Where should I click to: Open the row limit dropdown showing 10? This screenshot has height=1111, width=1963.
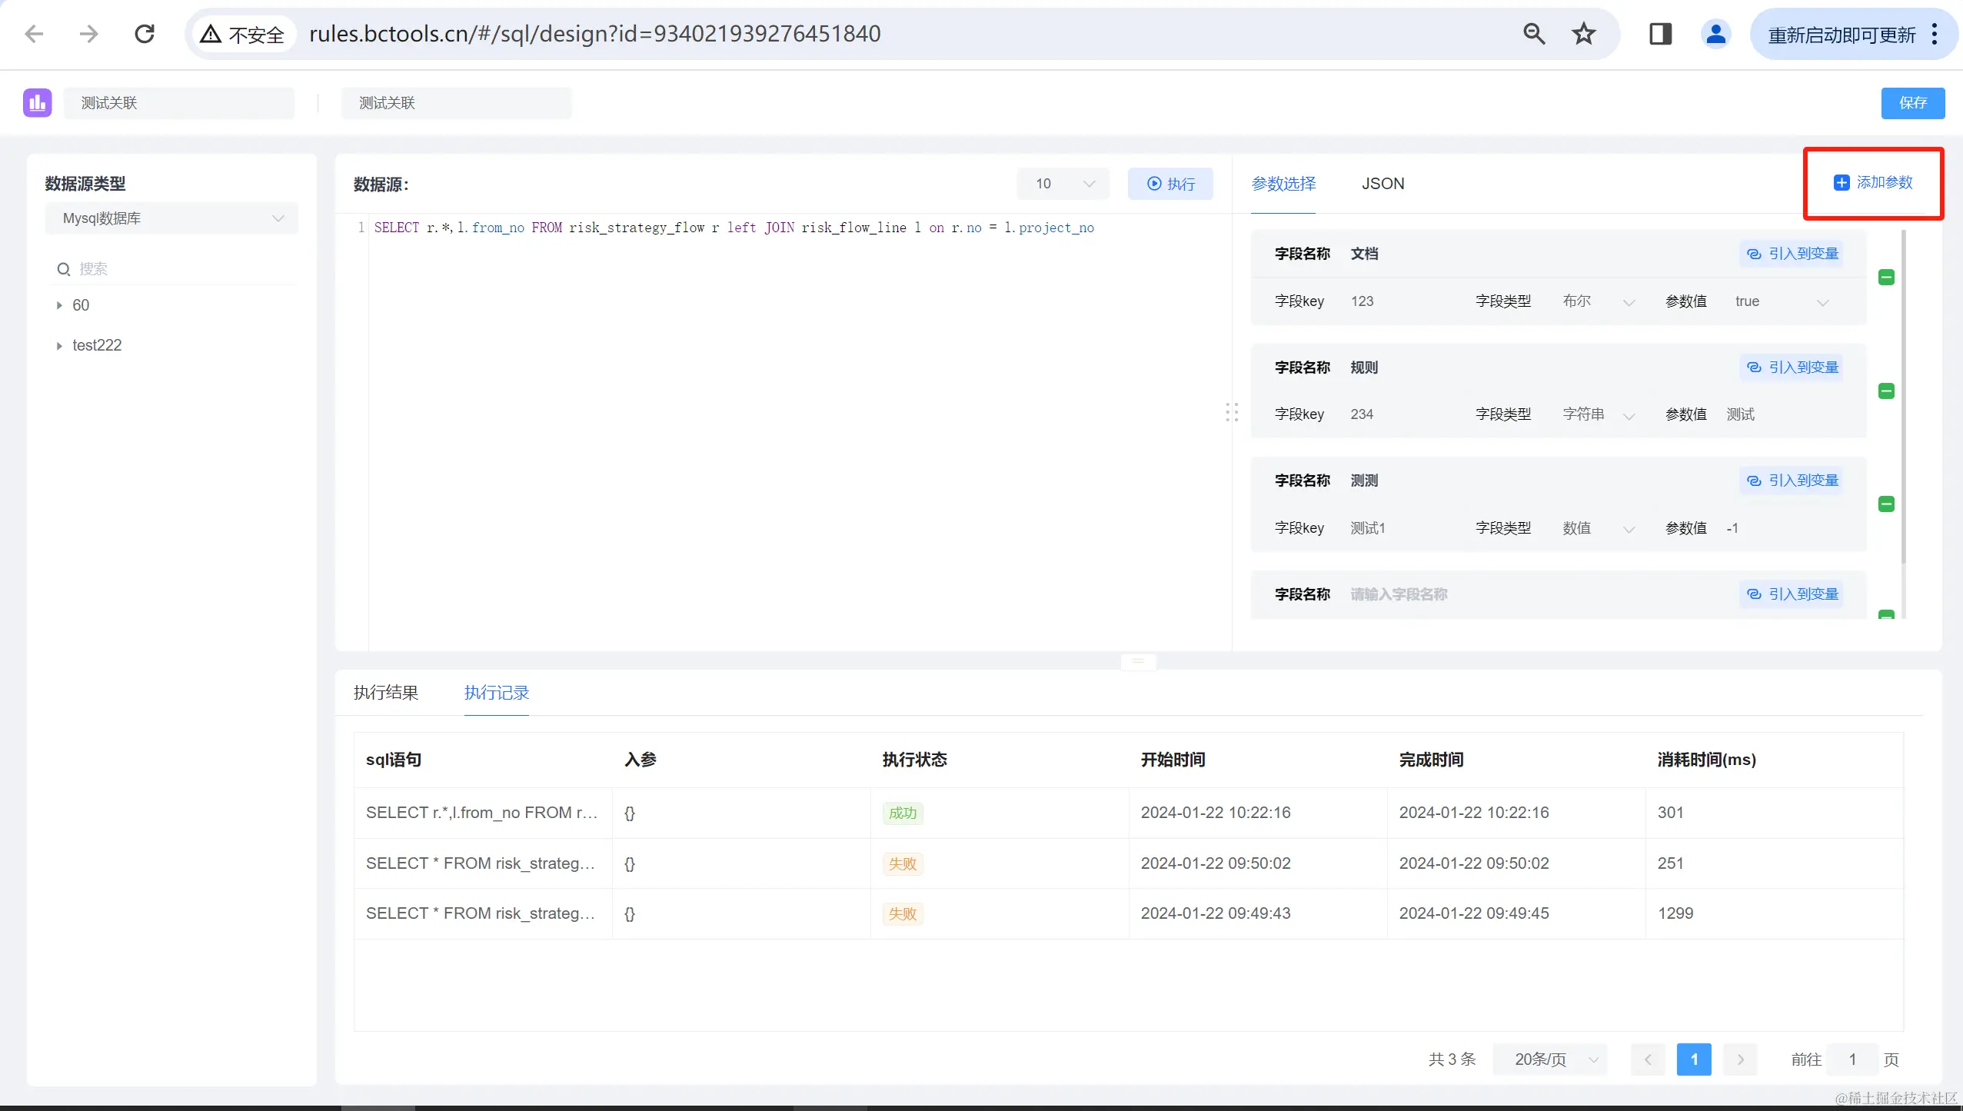coord(1063,184)
